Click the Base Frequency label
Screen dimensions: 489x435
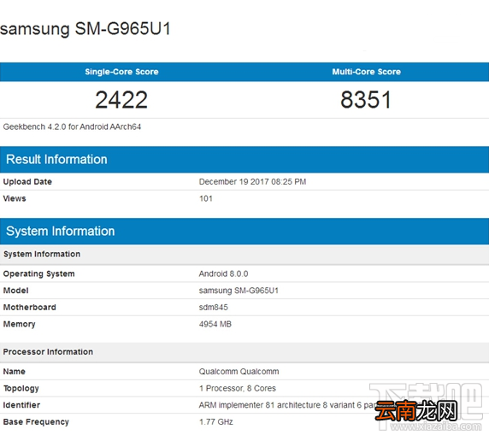point(36,422)
